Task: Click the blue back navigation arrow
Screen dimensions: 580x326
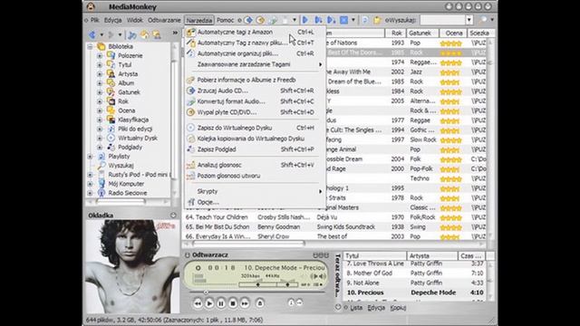Action: [92, 34]
